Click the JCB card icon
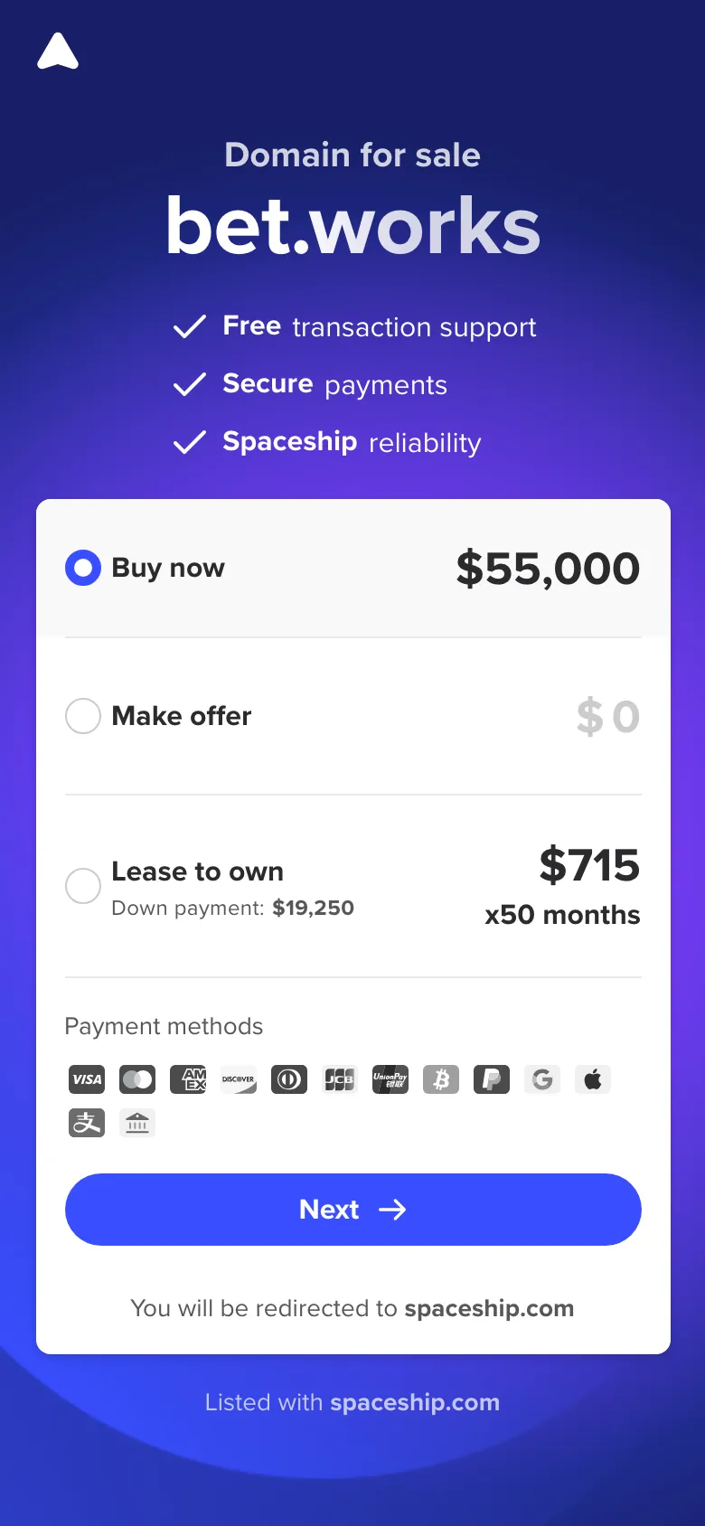The width and height of the screenshot is (705, 1526). tap(340, 1079)
